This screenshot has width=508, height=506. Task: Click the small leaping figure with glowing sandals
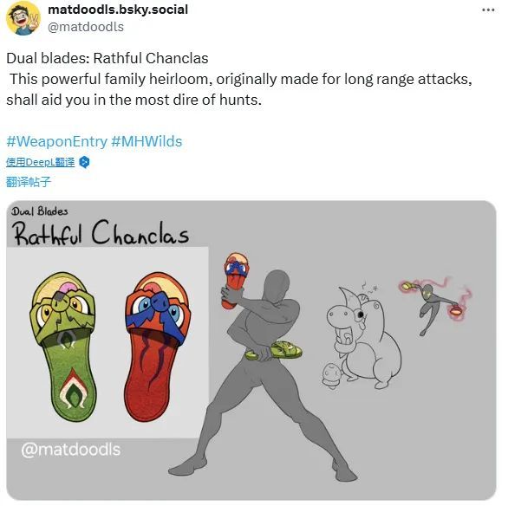pyautogui.click(x=436, y=304)
